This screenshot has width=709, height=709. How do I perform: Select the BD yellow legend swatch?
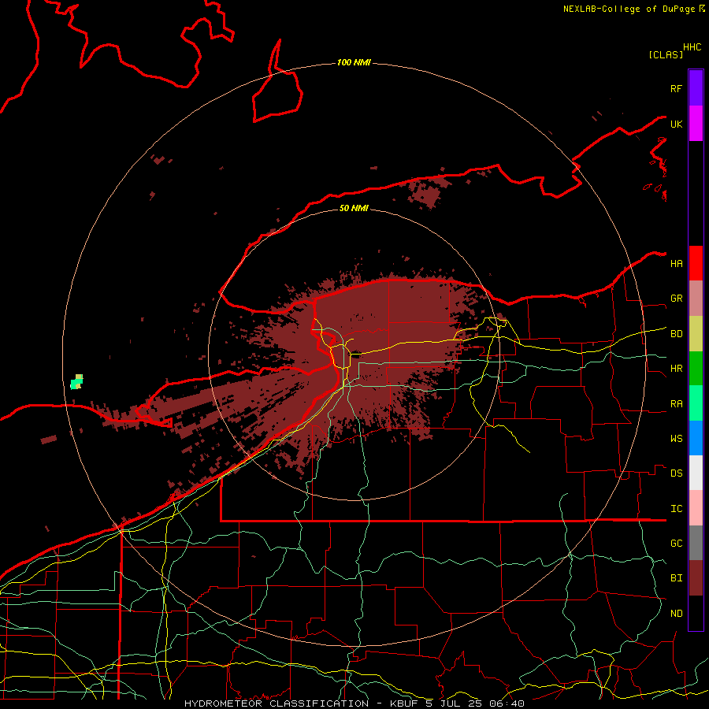[696, 334]
